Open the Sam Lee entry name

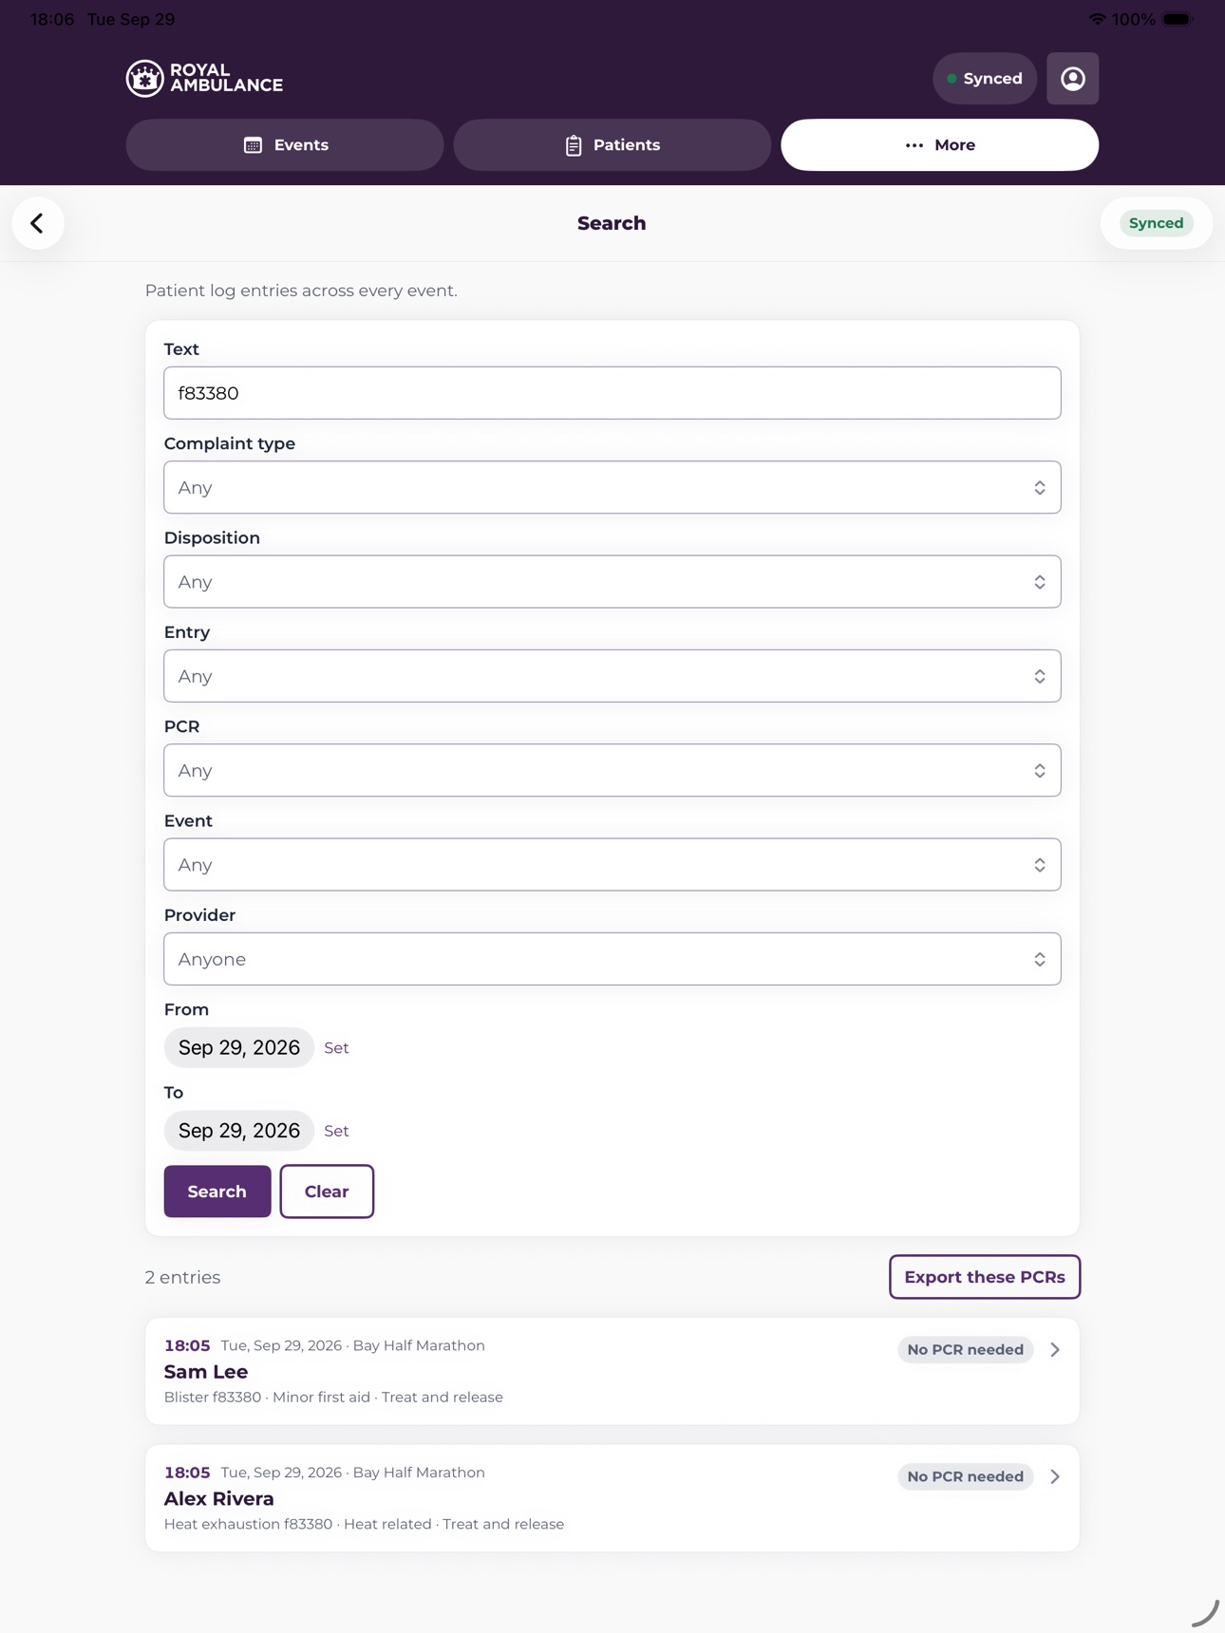tap(206, 1372)
